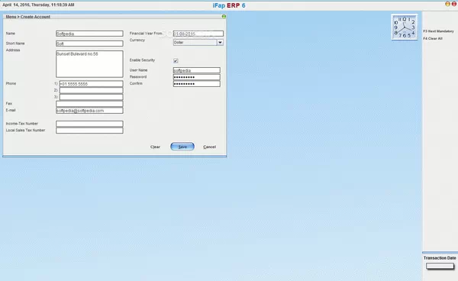Click the Currency combo box showing Dollar
The image size is (458, 281).
click(x=198, y=42)
